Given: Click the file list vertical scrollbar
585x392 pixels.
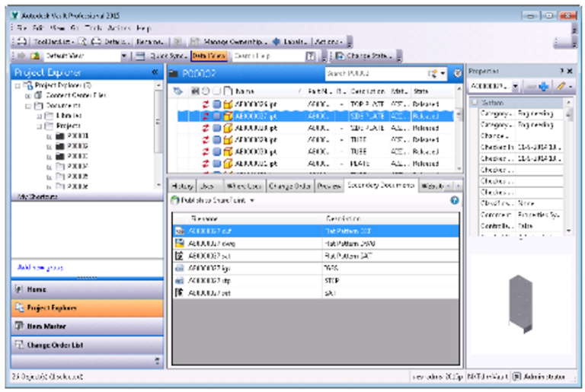Looking at the screenshot, I should [459, 129].
